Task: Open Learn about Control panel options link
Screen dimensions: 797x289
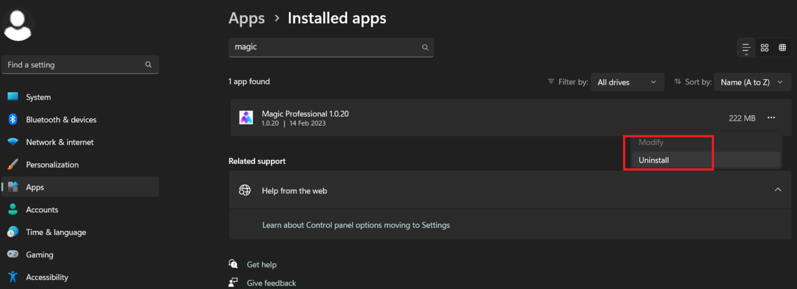Action: click(x=356, y=225)
